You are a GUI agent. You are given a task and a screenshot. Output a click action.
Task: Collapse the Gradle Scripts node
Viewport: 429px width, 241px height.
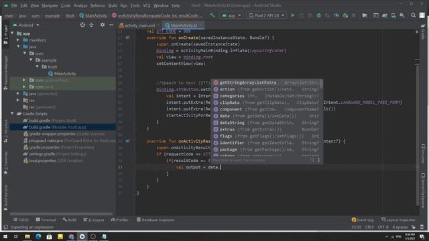pyautogui.click(x=12, y=114)
